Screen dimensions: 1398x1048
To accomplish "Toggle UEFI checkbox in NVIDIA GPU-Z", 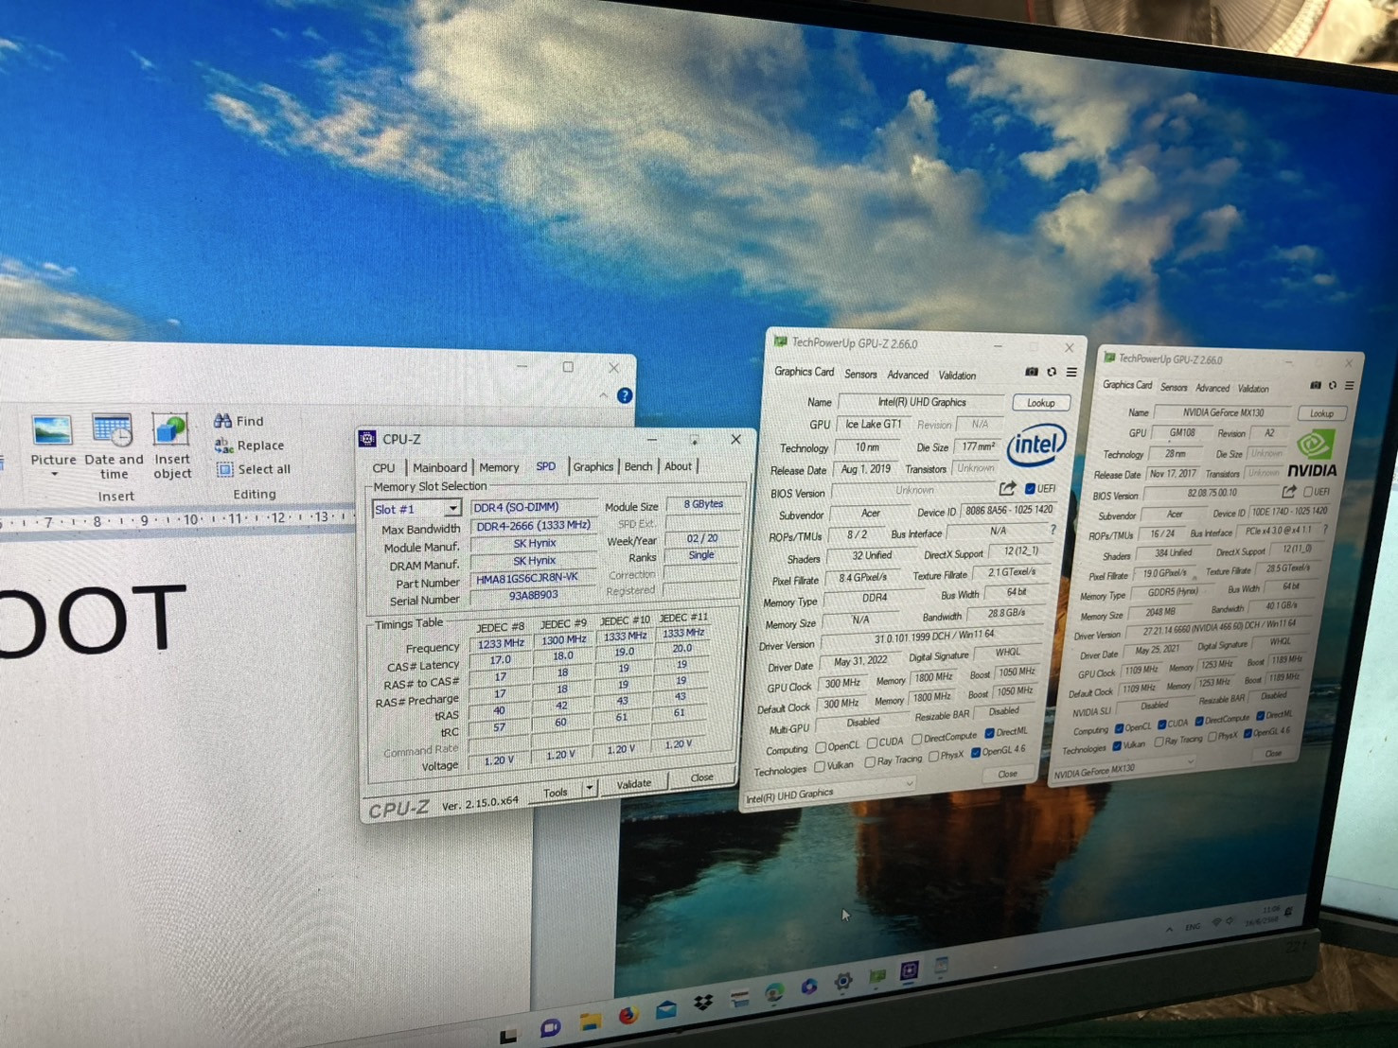I will coord(1307,492).
